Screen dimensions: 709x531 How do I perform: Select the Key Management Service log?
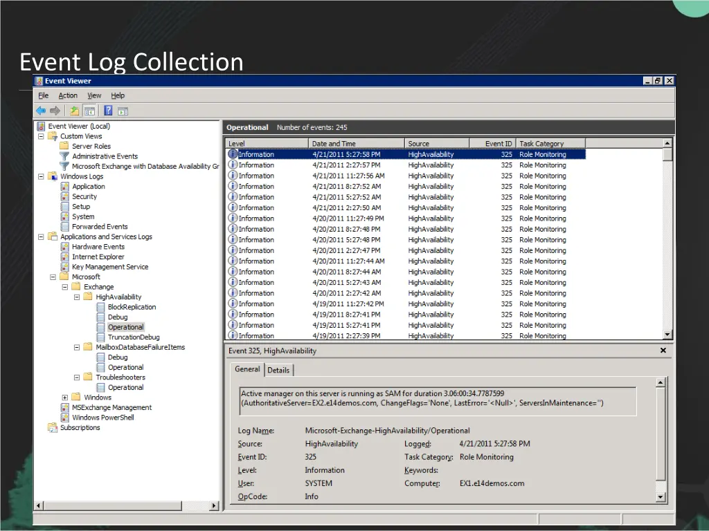(110, 267)
